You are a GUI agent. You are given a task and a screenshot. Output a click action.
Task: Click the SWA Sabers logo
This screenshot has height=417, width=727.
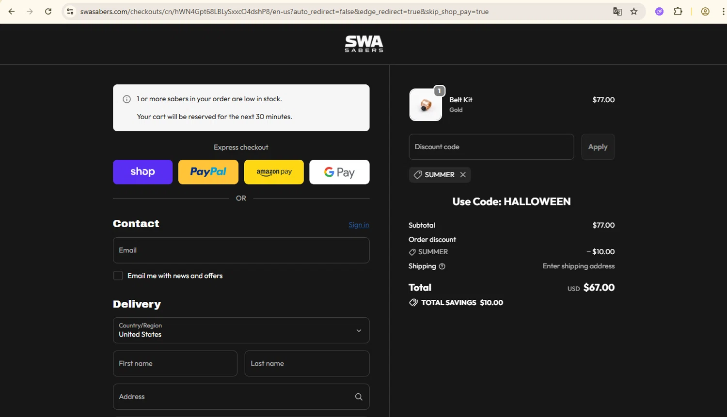pos(364,44)
